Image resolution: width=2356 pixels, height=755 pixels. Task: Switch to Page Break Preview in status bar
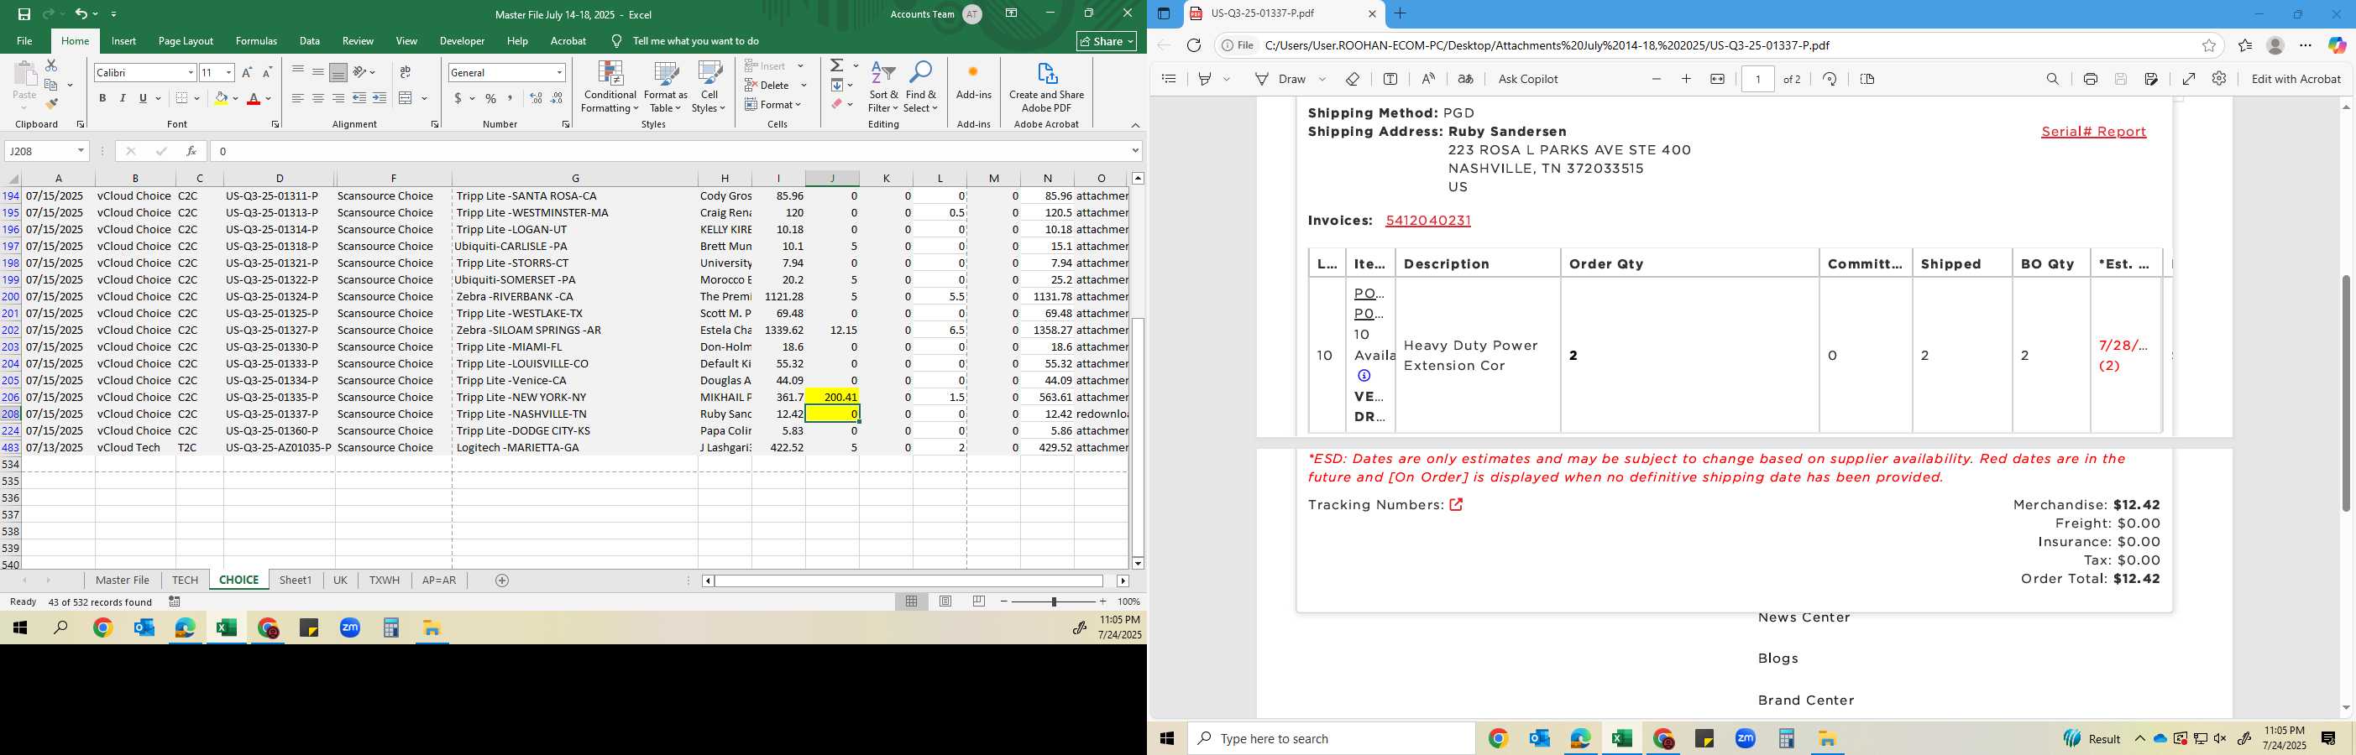pyautogui.click(x=980, y=601)
